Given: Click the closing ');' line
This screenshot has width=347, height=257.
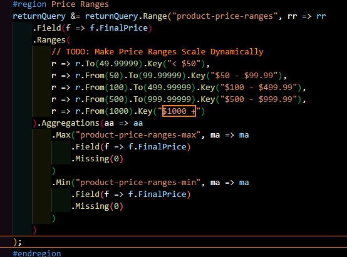Looking at the screenshot, I should coord(18,242).
